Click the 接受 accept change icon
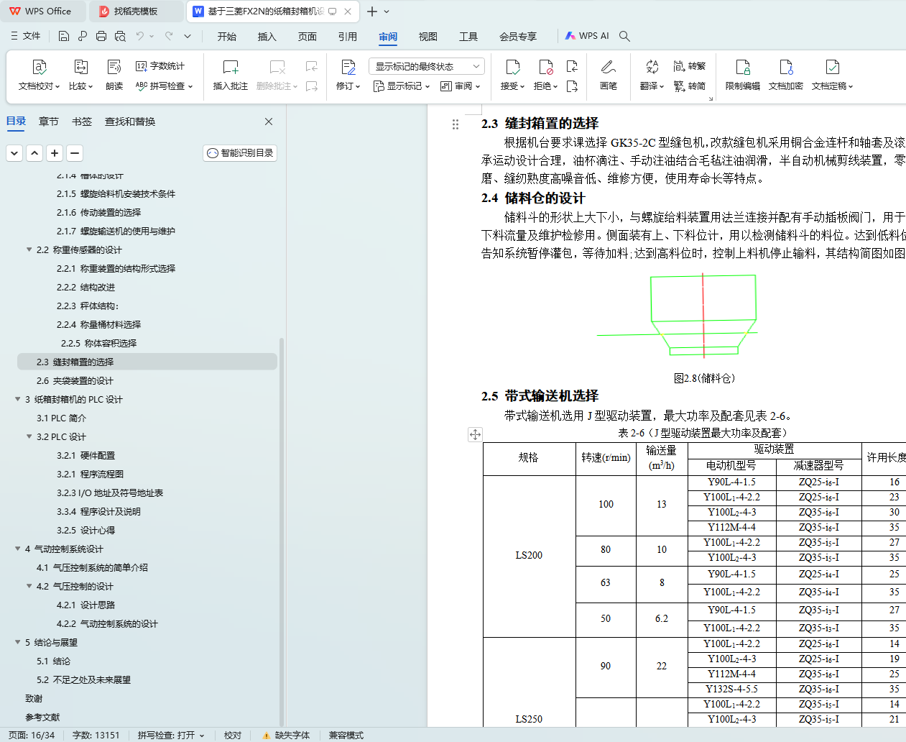Image resolution: width=906 pixels, height=742 pixels. (513, 67)
